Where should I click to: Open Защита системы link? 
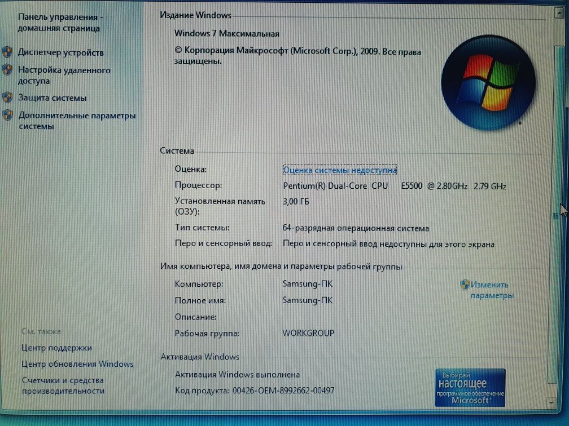tap(52, 98)
